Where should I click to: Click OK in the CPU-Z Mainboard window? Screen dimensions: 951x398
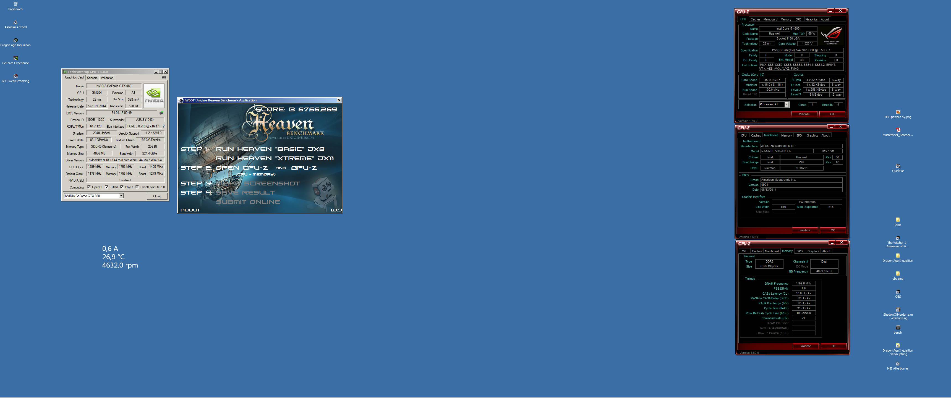click(x=833, y=230)
